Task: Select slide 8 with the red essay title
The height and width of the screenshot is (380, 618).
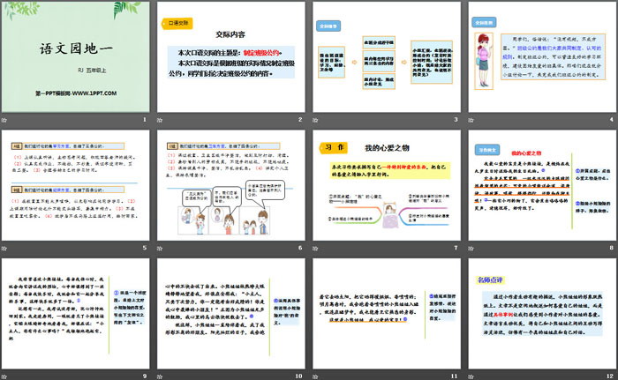Action: (x=542, y=185)
